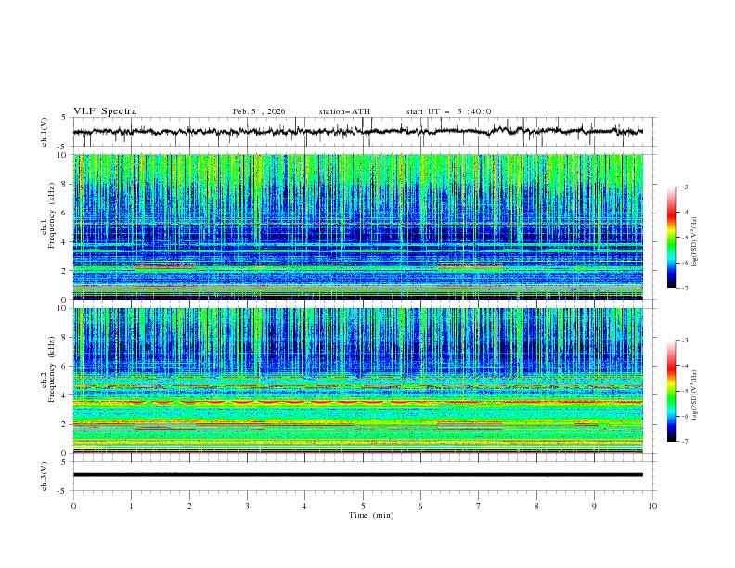Click the 'ch.1(V)' axis label

45,132
